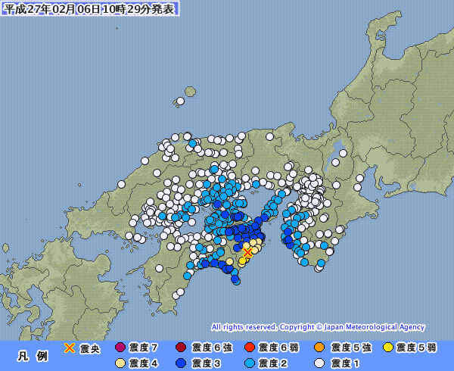Viewport: 454px width, 371px height.
Task: Click the dark red 震度6強 legend circle
Action: point(181,348)
